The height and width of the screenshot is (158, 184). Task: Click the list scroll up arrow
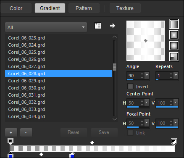coord(115,37)
